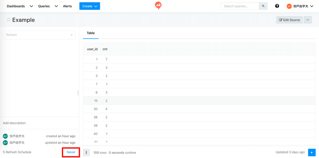The width and height of the screenshot is (319, 158).
Task: Open the Redash data source selector
Action: pyautogui.click(x=39, y=35)
